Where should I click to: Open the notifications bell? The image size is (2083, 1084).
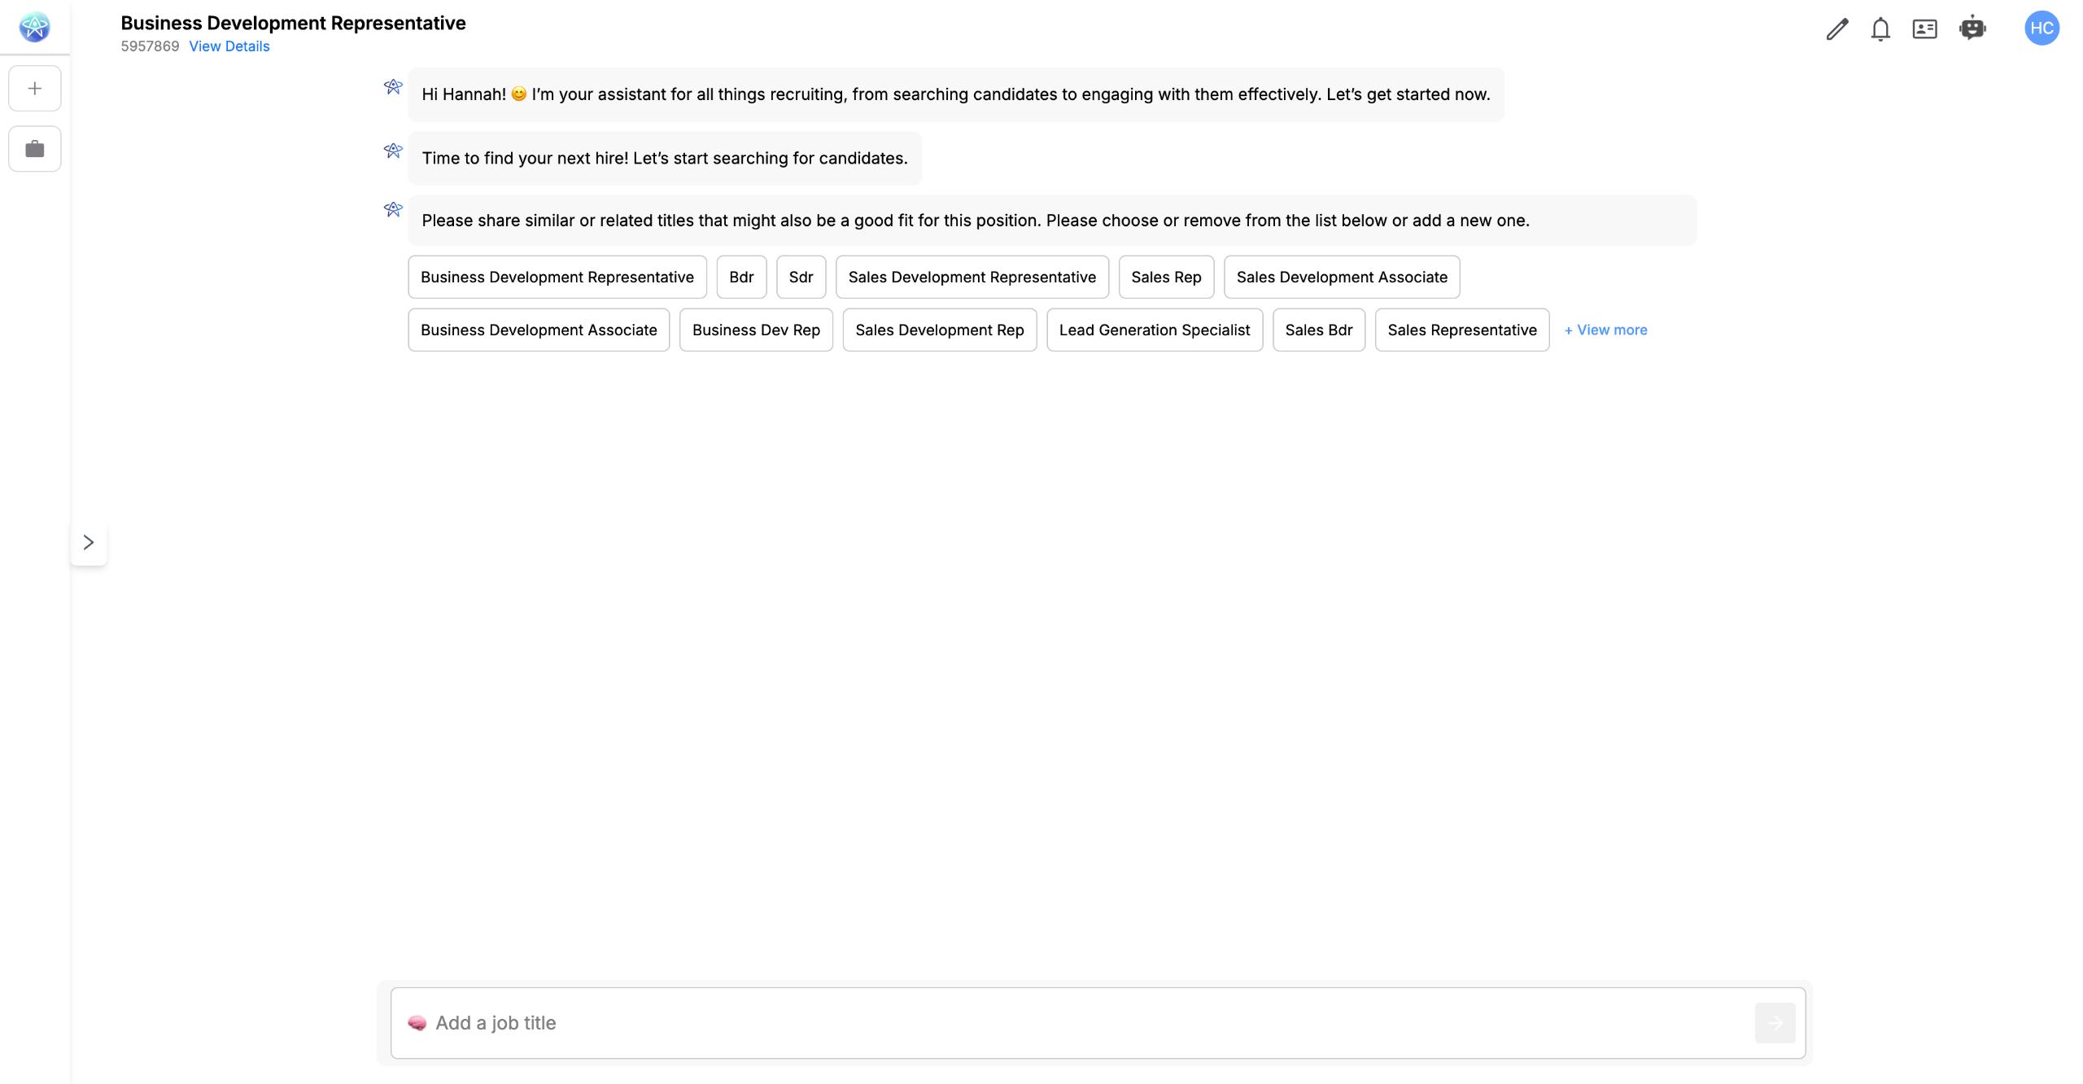tap(1880, 29)
